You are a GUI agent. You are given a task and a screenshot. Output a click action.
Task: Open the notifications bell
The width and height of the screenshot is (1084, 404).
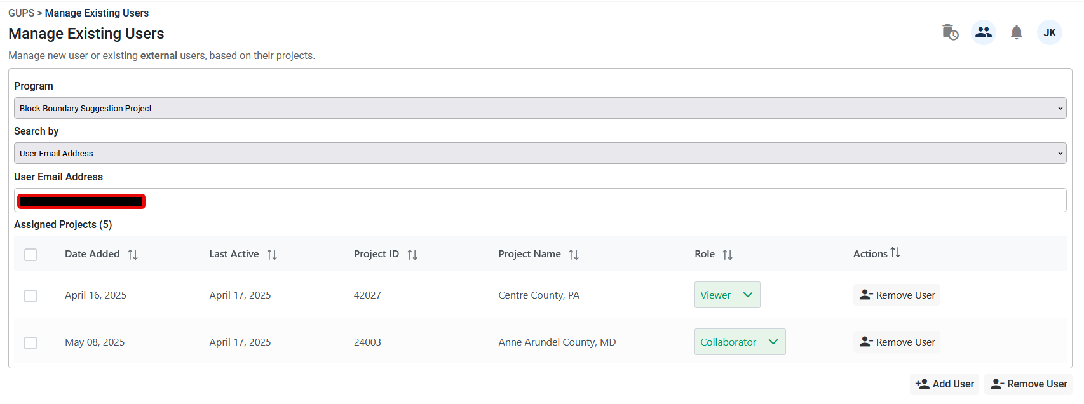click(x=1016, y=32)
